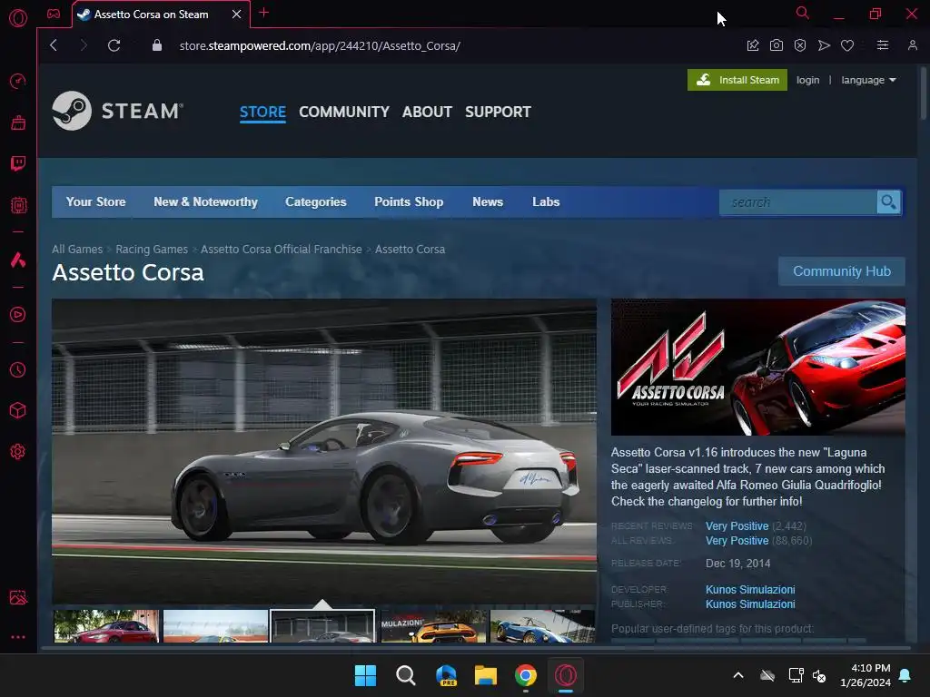Open the chip-shaped sidebar icon
This screenshot has width=930, height=697.
(18, 205)
